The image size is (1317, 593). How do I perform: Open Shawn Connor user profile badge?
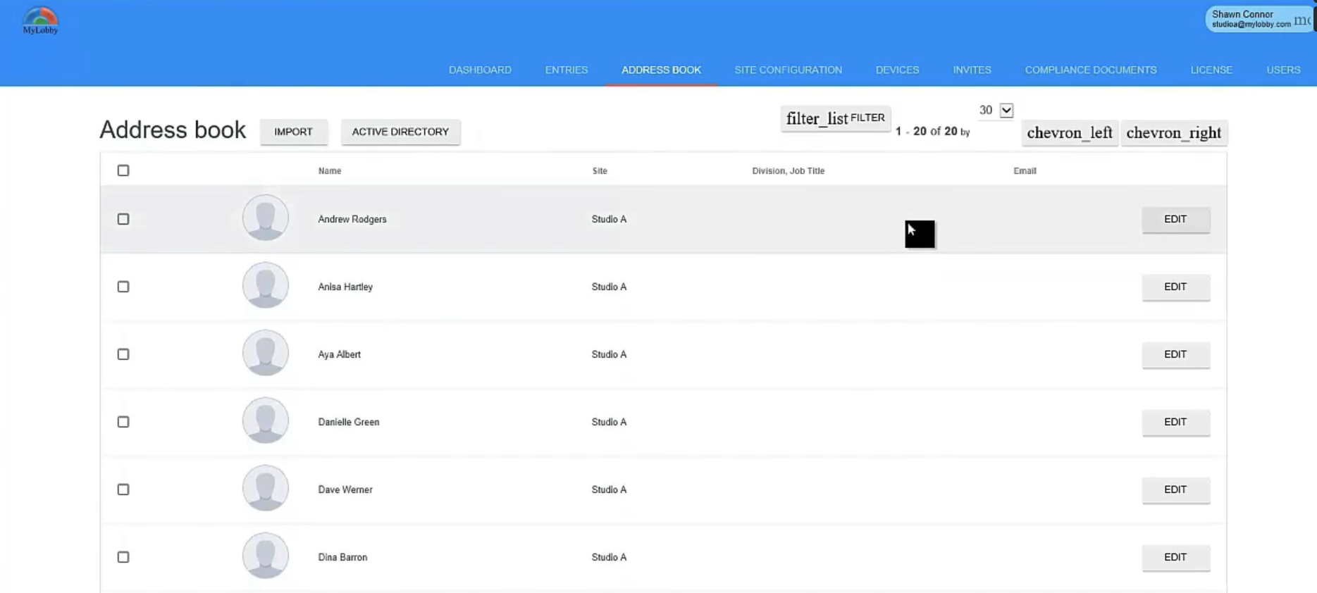click(x=1259, y=19)
